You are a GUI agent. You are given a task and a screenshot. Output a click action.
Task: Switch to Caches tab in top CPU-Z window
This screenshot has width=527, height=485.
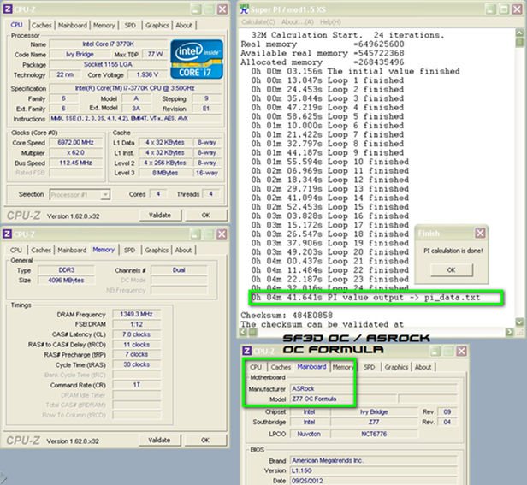(41, 25)
